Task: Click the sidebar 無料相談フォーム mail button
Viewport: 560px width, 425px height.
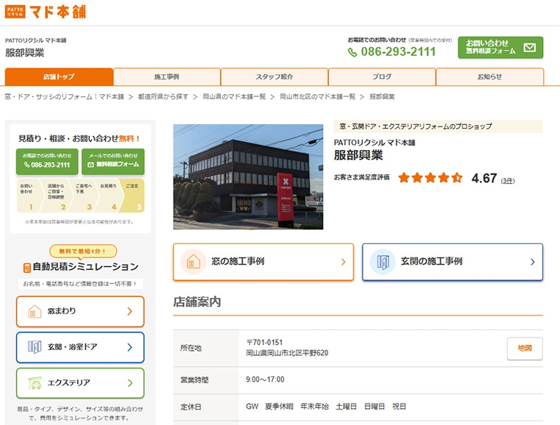Action: [113, 161]
